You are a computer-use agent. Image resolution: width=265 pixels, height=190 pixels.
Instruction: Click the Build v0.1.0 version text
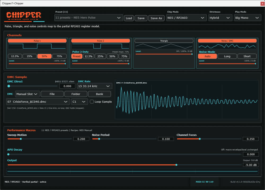point(245,182)
